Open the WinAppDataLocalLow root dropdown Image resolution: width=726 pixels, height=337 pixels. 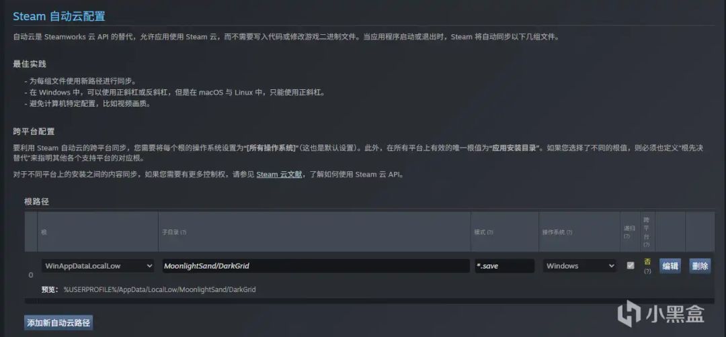[x=97, y=266]
